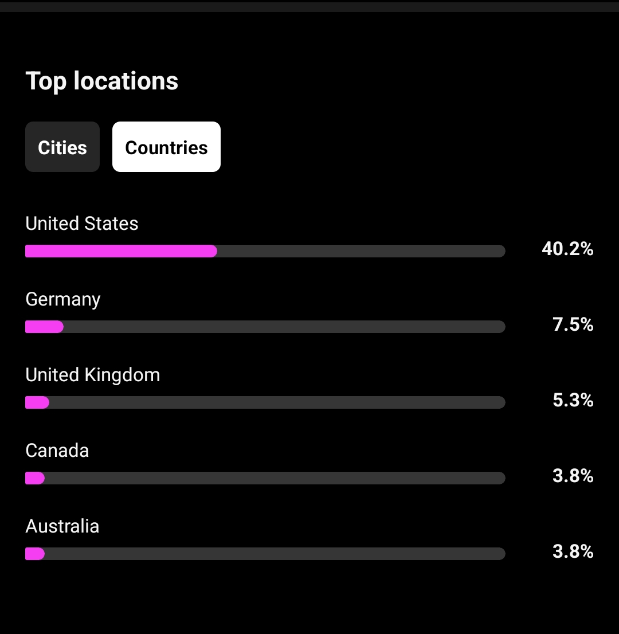Click the Germany country label
Viewport: 619px width, 634px height.
tap(62, 300)
